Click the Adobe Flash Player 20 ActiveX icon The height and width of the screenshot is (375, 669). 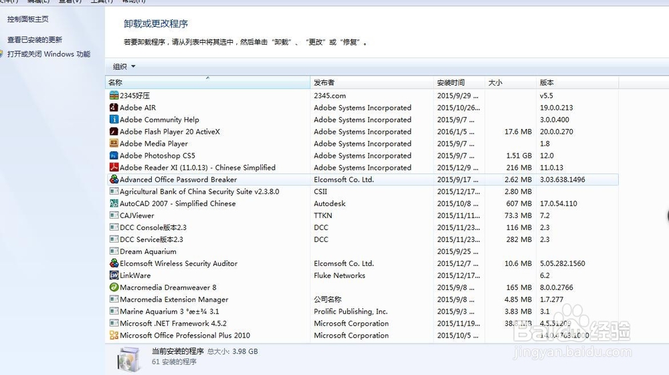(114, 132)
